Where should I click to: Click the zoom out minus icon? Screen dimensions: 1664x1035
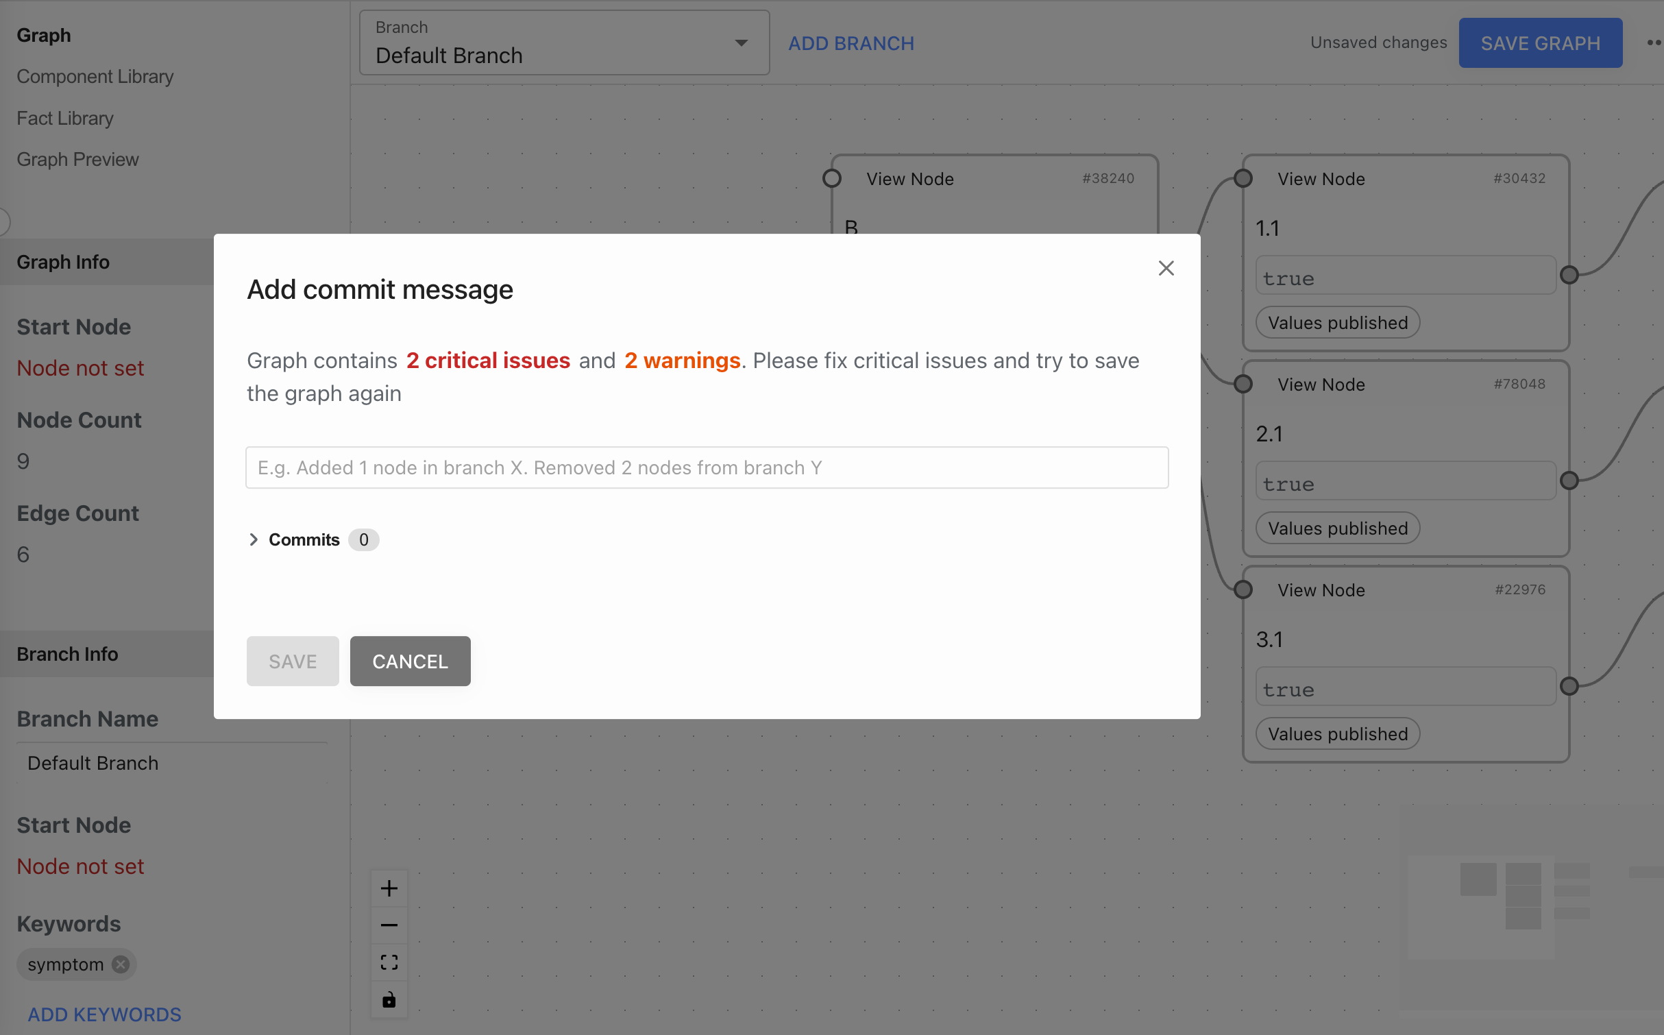[x=389, y=925]
